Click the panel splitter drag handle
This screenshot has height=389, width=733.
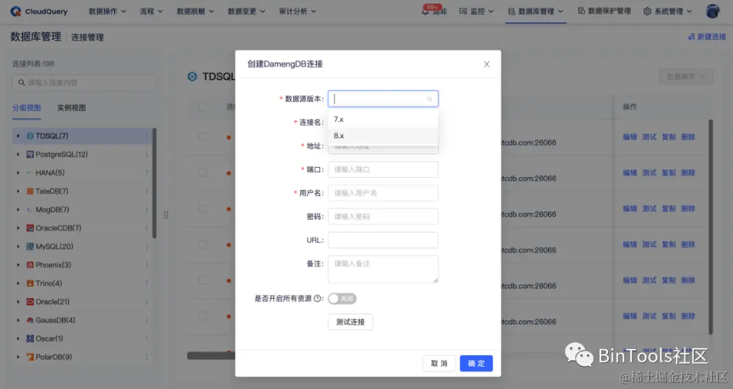pyautogui.click(x=166, y=215)
